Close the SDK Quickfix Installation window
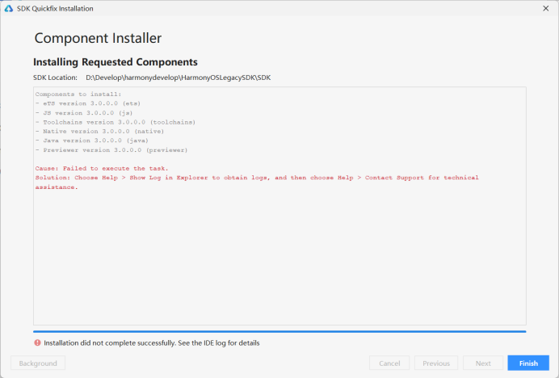The width and height of the screenshot is (559, 378). pos(545,8)
